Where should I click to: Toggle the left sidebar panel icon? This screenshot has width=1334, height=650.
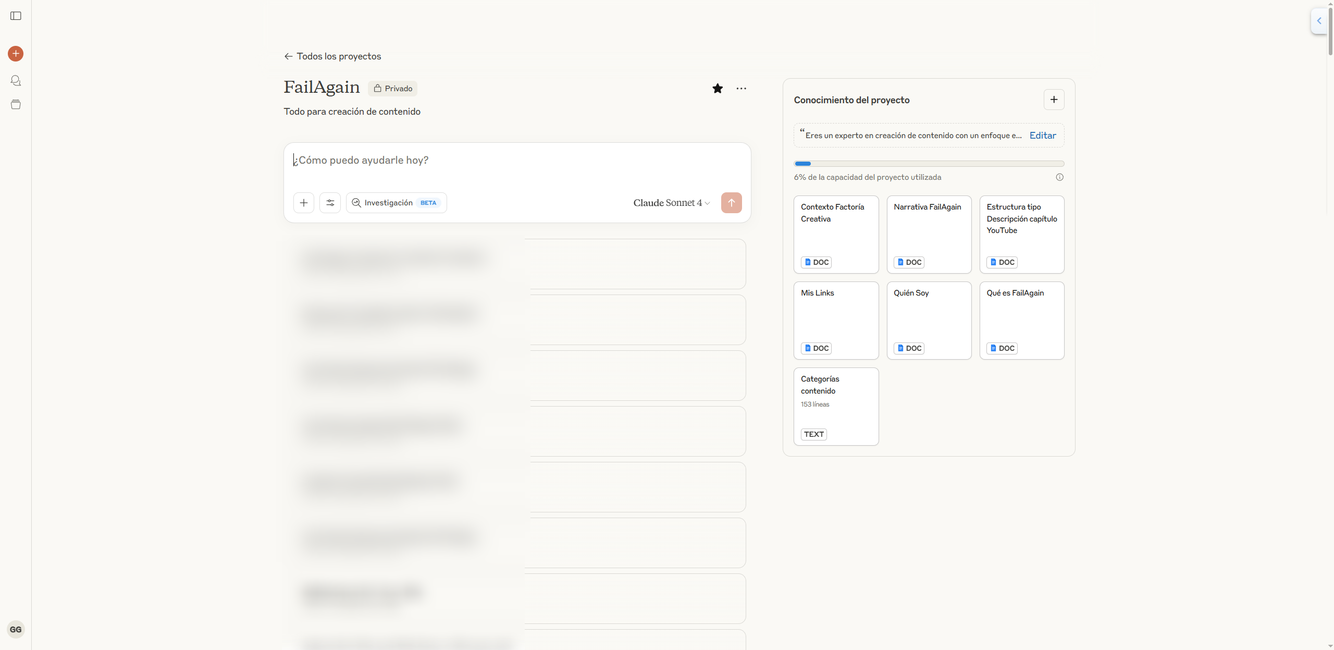pyautogui.click(x=16, y=16)
